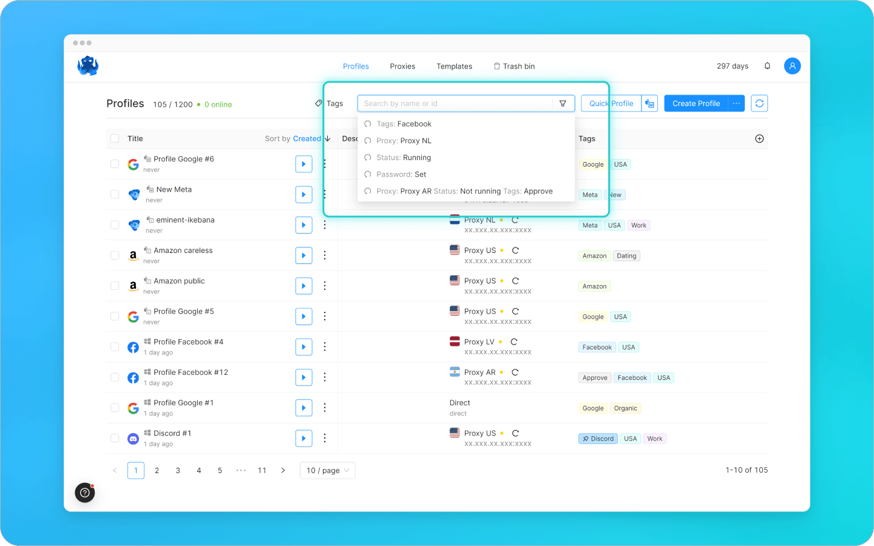The height and width of the screenshot is (546, 874).
Task: Start Amazon careless profile
Action: pyautogui.click(x=303, y=255)
